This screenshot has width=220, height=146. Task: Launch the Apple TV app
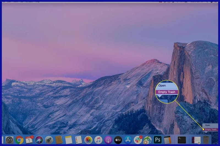pyautogui.click(x=118, y=140)
